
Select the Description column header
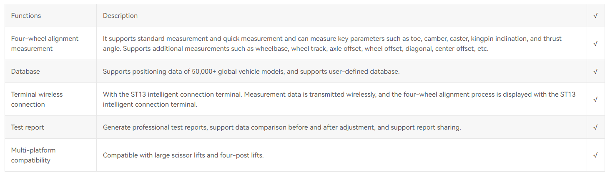click(x=120, y=16)
